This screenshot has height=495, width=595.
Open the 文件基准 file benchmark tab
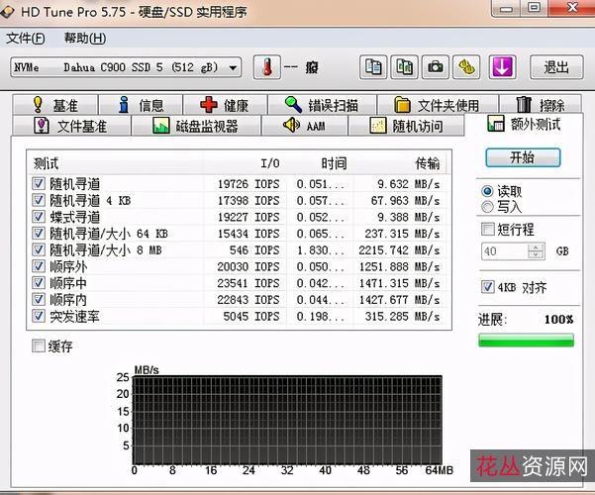point(71,126)
